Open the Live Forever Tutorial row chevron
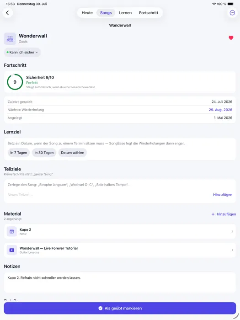240x320 pixels. tap(232, 250)
